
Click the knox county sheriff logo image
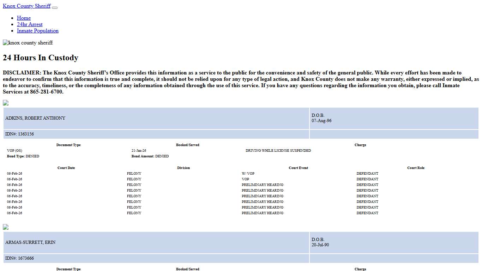pos(28,43)
